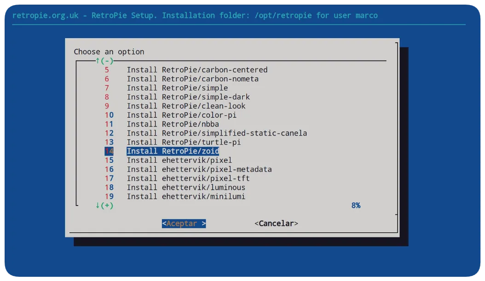Click the scroll up arrow indicator
This screenshot has width=485, height=281.
tap(104, 61)
